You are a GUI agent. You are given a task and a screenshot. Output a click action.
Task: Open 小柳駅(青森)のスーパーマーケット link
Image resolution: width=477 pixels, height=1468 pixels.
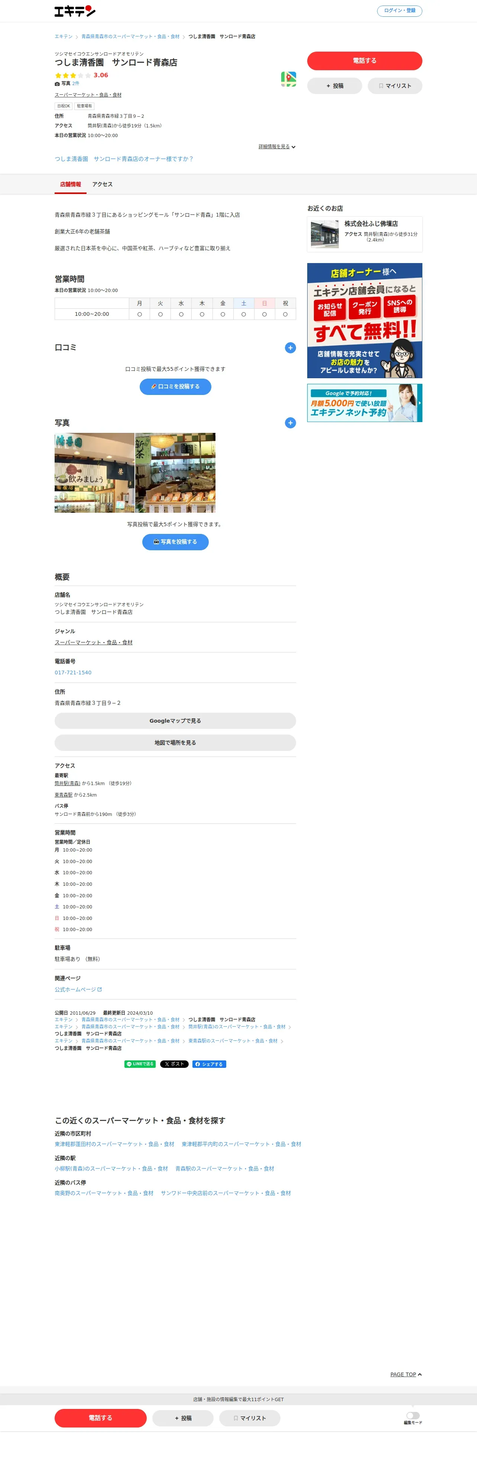(x=111, y=1168)
